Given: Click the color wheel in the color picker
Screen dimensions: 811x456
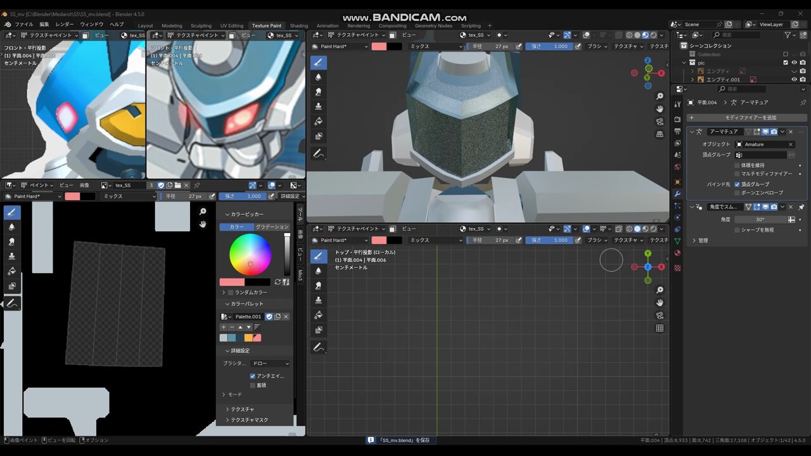Looking at the screenshot, I should click(250, 255).
